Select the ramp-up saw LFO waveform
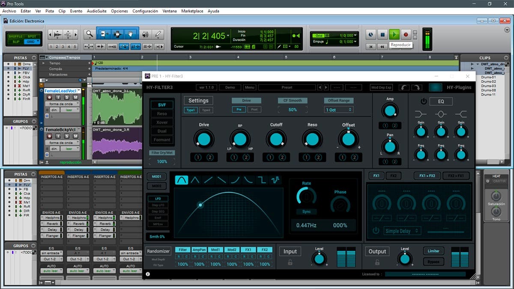This screenshot has width=514, height=289. (x=208, y=180)
